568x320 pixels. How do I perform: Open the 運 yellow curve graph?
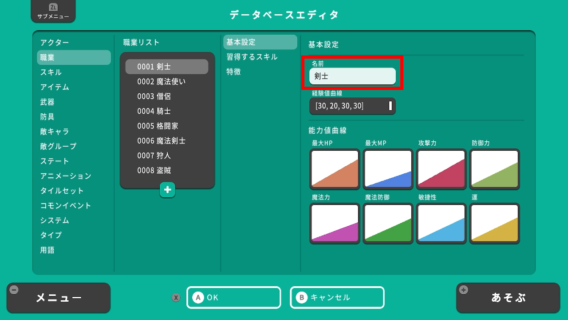tap(494, 223)
